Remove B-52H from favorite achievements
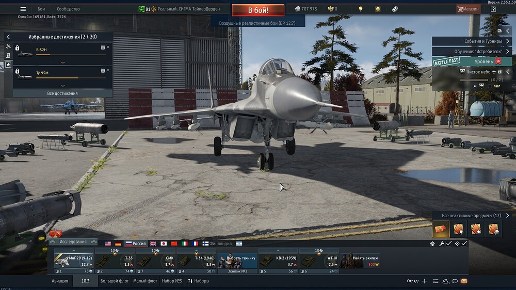 [108, 47]
